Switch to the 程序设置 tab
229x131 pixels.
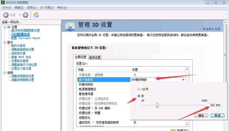pos(95,57)
